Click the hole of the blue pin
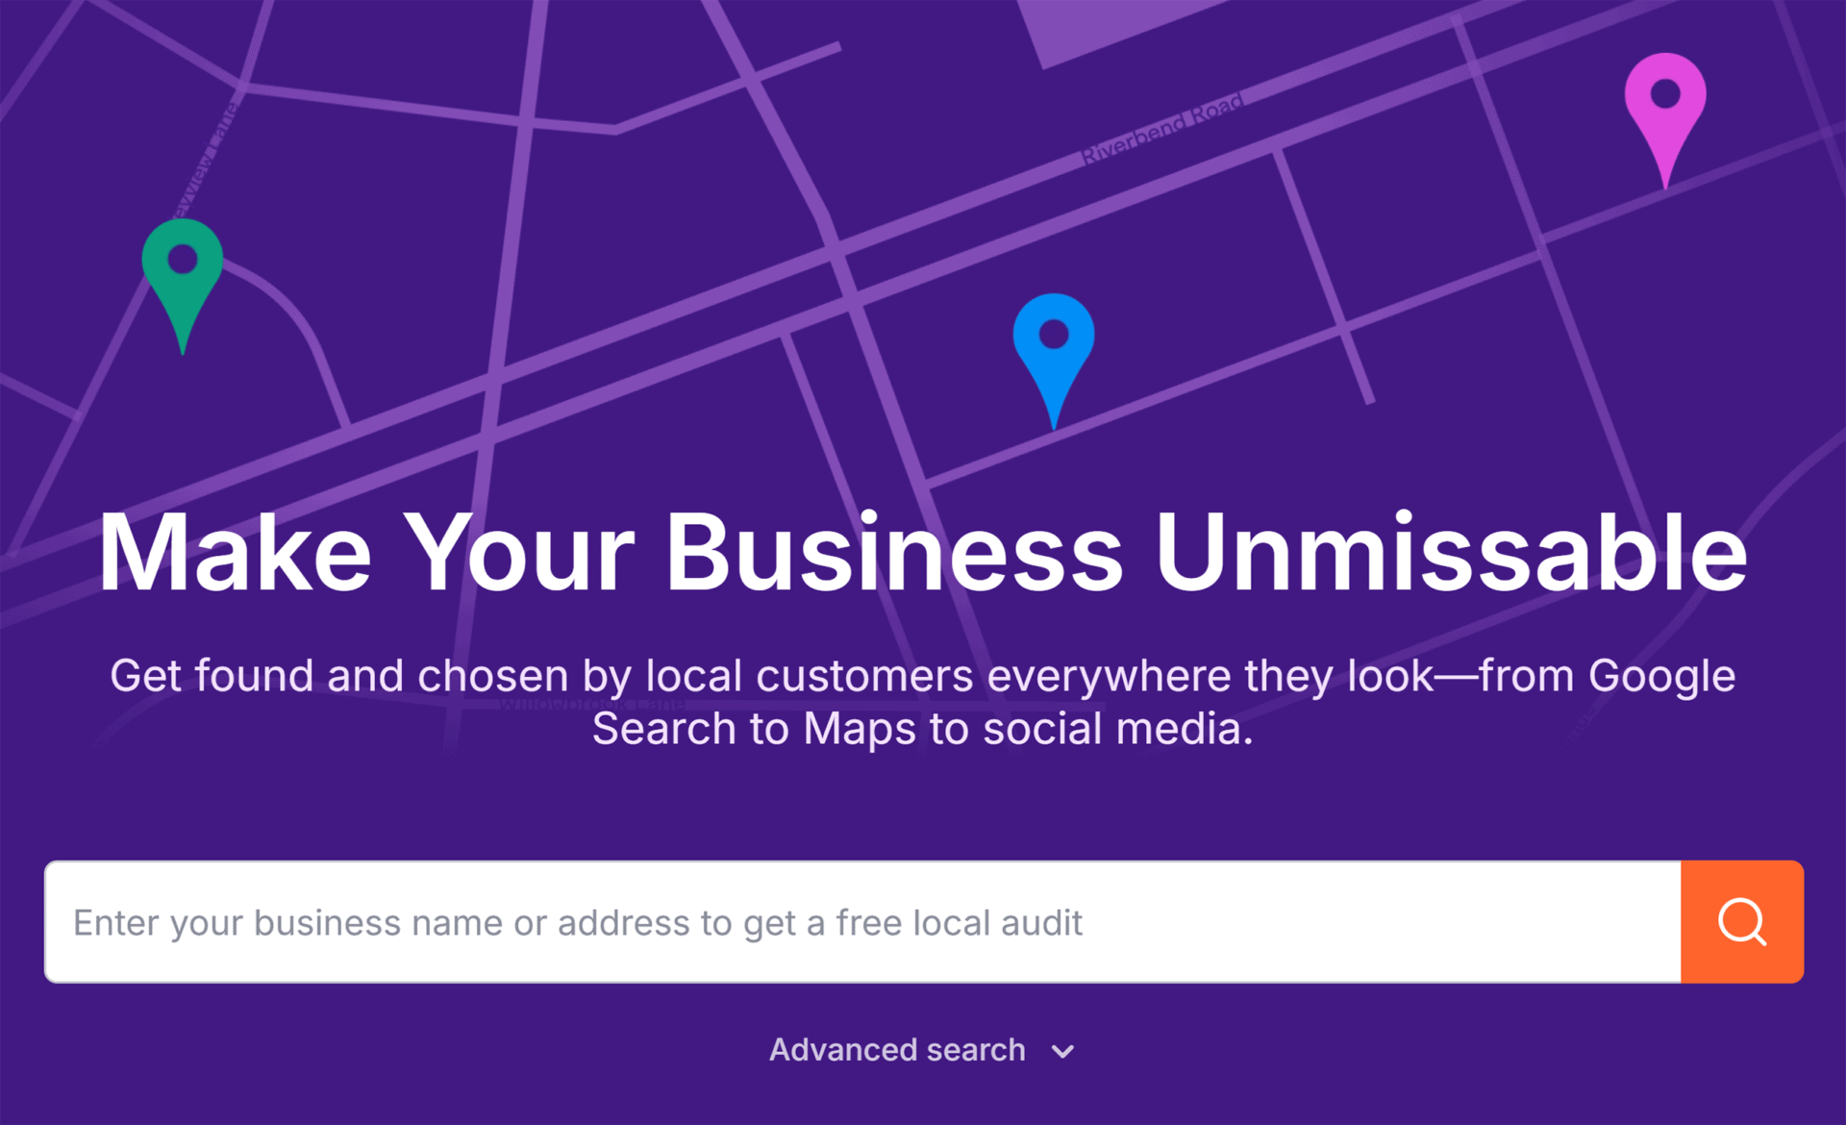Viewport: 1846px width, 1125px height. [x=1054, y=334]
